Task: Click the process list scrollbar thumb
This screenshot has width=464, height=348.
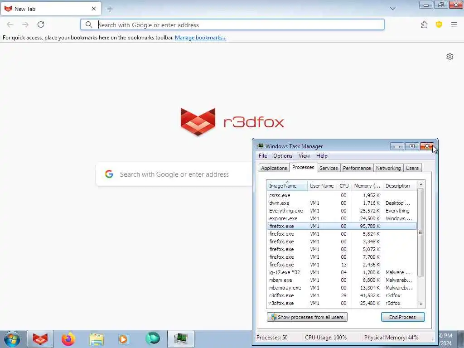Action: click(x=421, y=232)
